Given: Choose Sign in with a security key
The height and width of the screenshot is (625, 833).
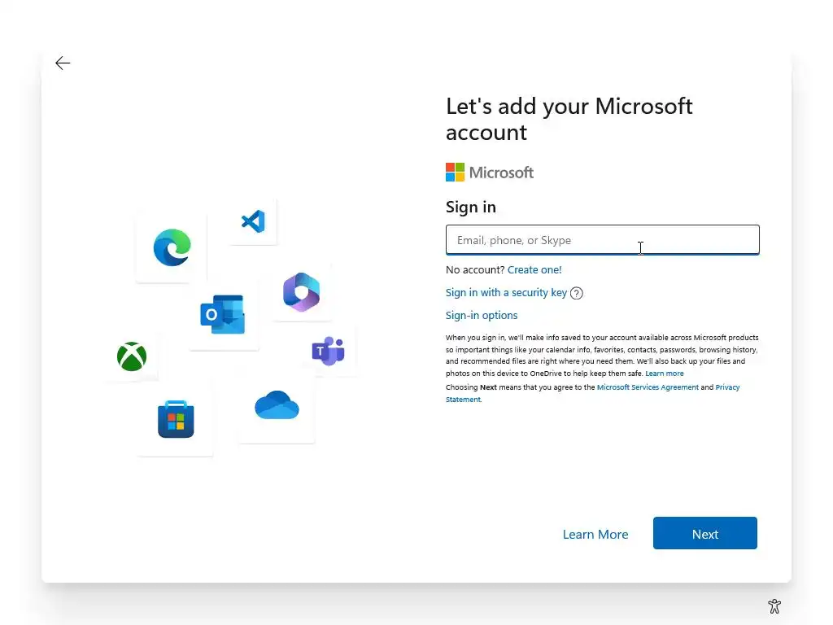Looking at the screenshot, I should (506, 292).
